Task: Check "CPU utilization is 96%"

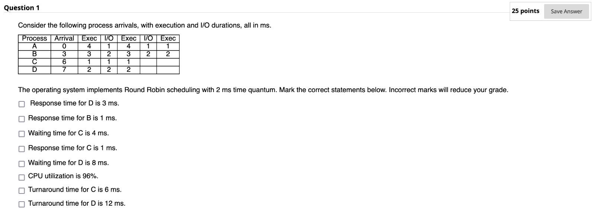Action: 21,176
